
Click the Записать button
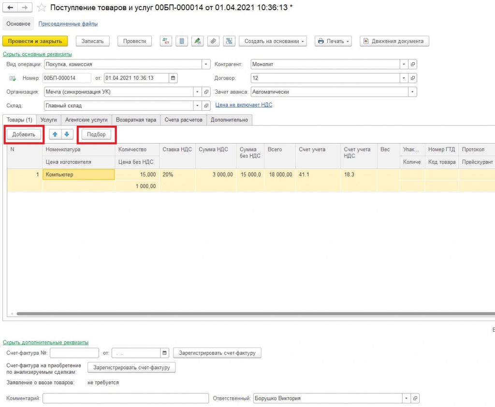pyautogui.click(x=92, y=41)
